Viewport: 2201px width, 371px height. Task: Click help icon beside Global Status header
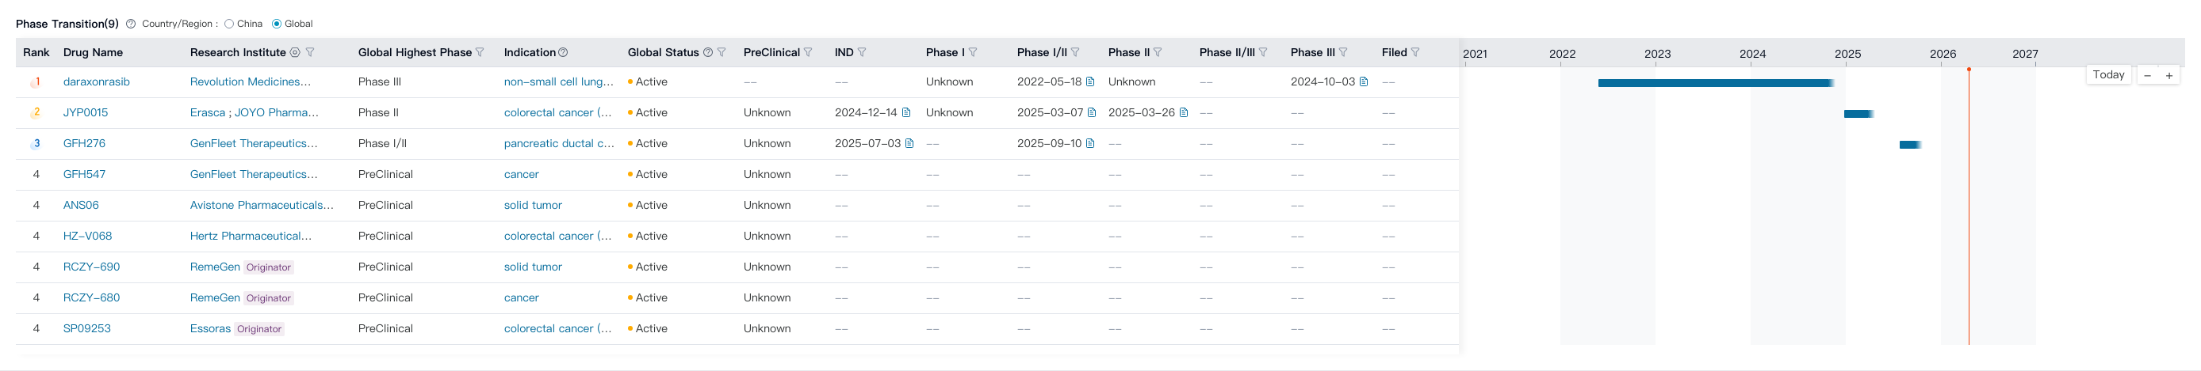click(x=707, y=53)
